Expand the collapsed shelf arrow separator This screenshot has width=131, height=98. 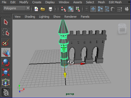pos(56,9)
